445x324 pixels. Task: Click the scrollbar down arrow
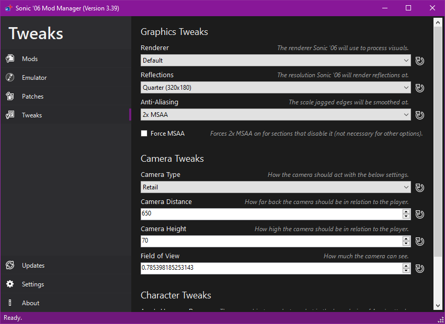coord(437,306)
